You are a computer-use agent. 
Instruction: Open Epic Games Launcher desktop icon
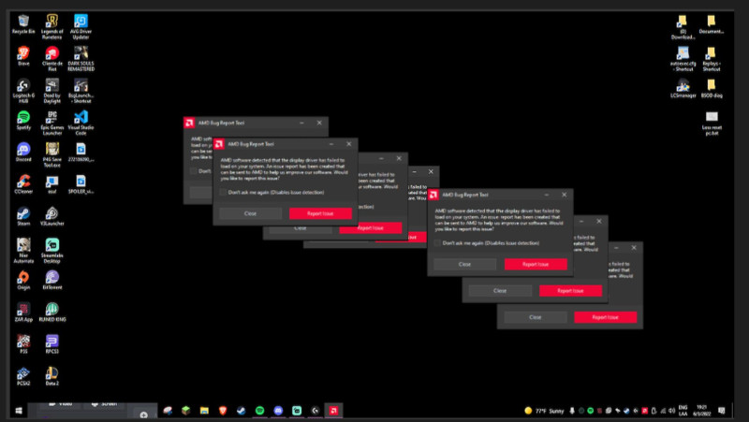[x=52, y=123]
